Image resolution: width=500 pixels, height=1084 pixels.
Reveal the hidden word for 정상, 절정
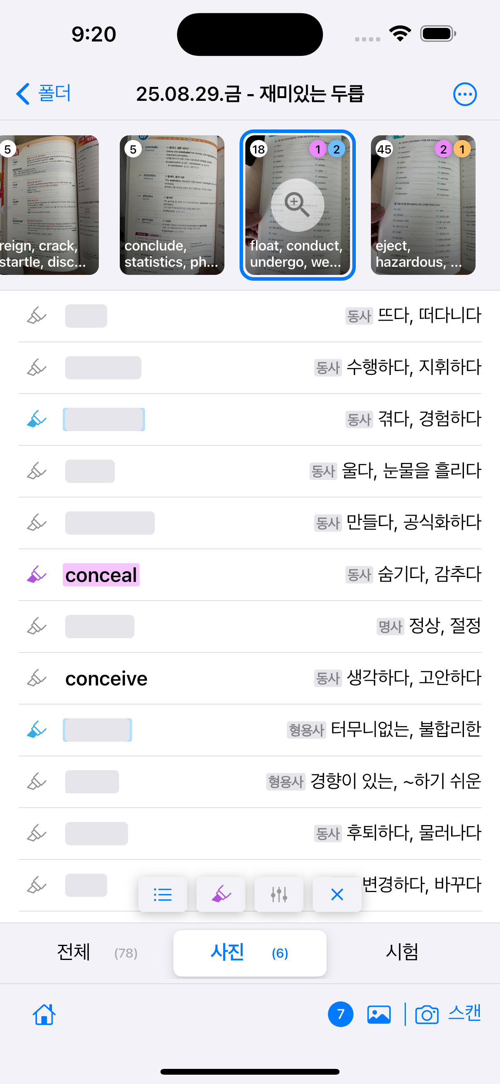point(100,626)
